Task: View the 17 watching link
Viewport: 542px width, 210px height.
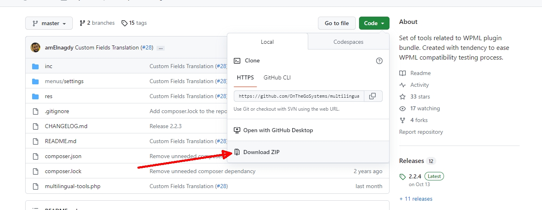Action: pyautogui.click(x=425, y=108)
